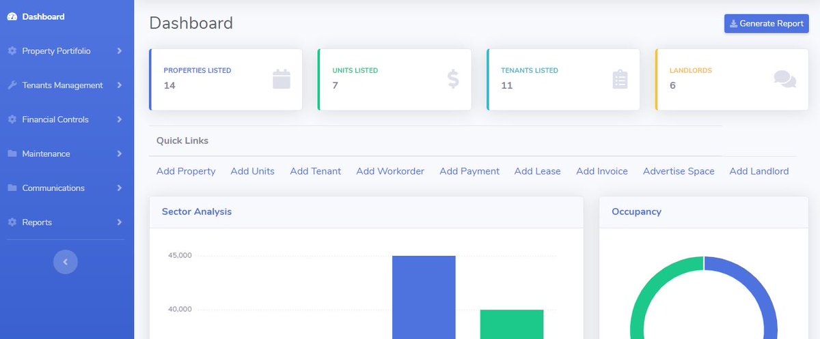Click the Landlords count 6
The image size is (820, 339).
[x=673, y=86]
